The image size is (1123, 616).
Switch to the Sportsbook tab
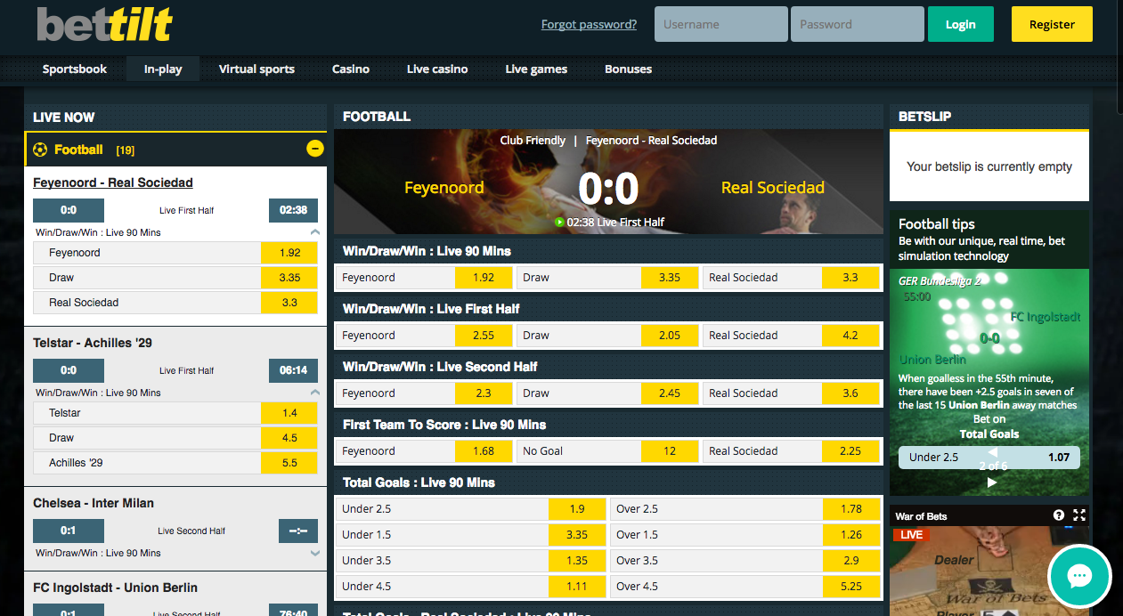[x=75, y=69]
